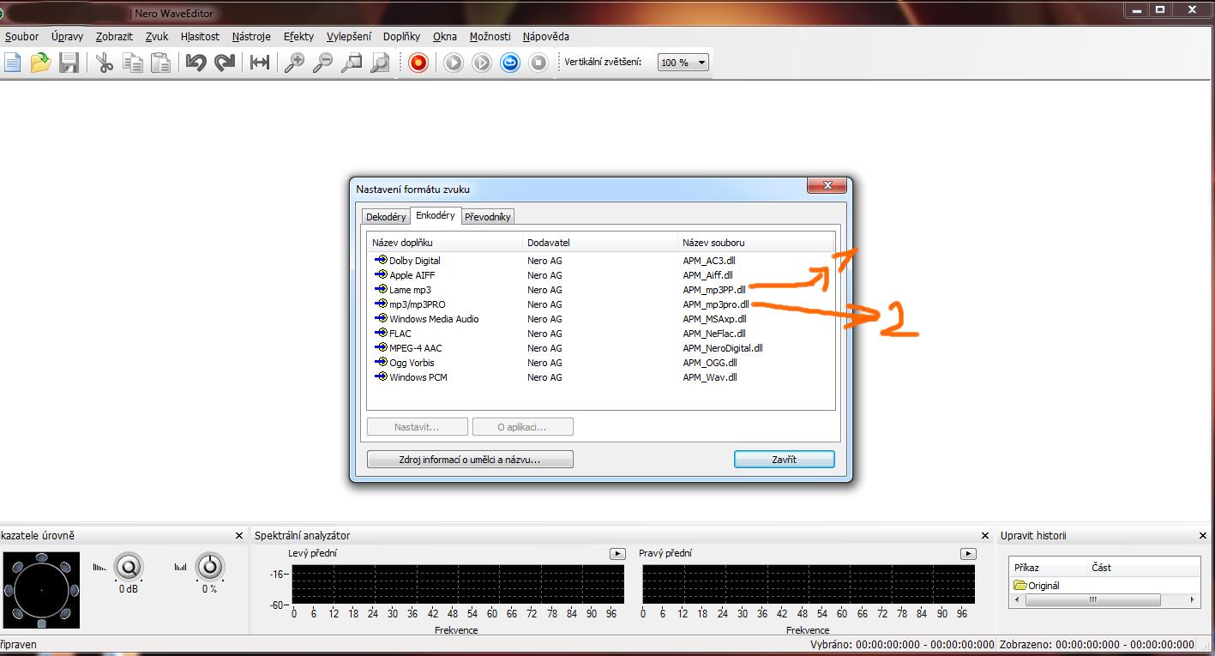Click the second grey play button

click(x=482, y=63)
